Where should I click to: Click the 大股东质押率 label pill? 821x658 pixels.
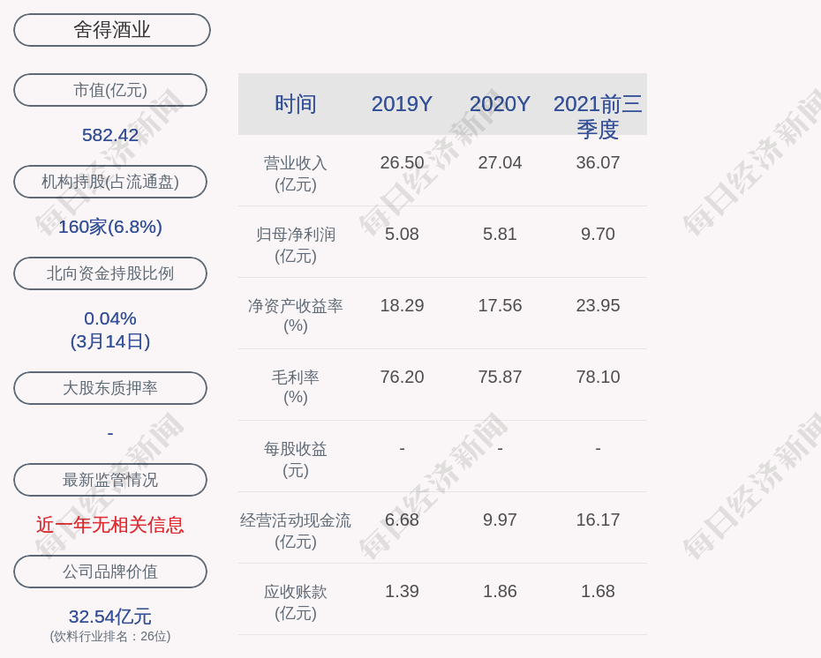(110, 388)
